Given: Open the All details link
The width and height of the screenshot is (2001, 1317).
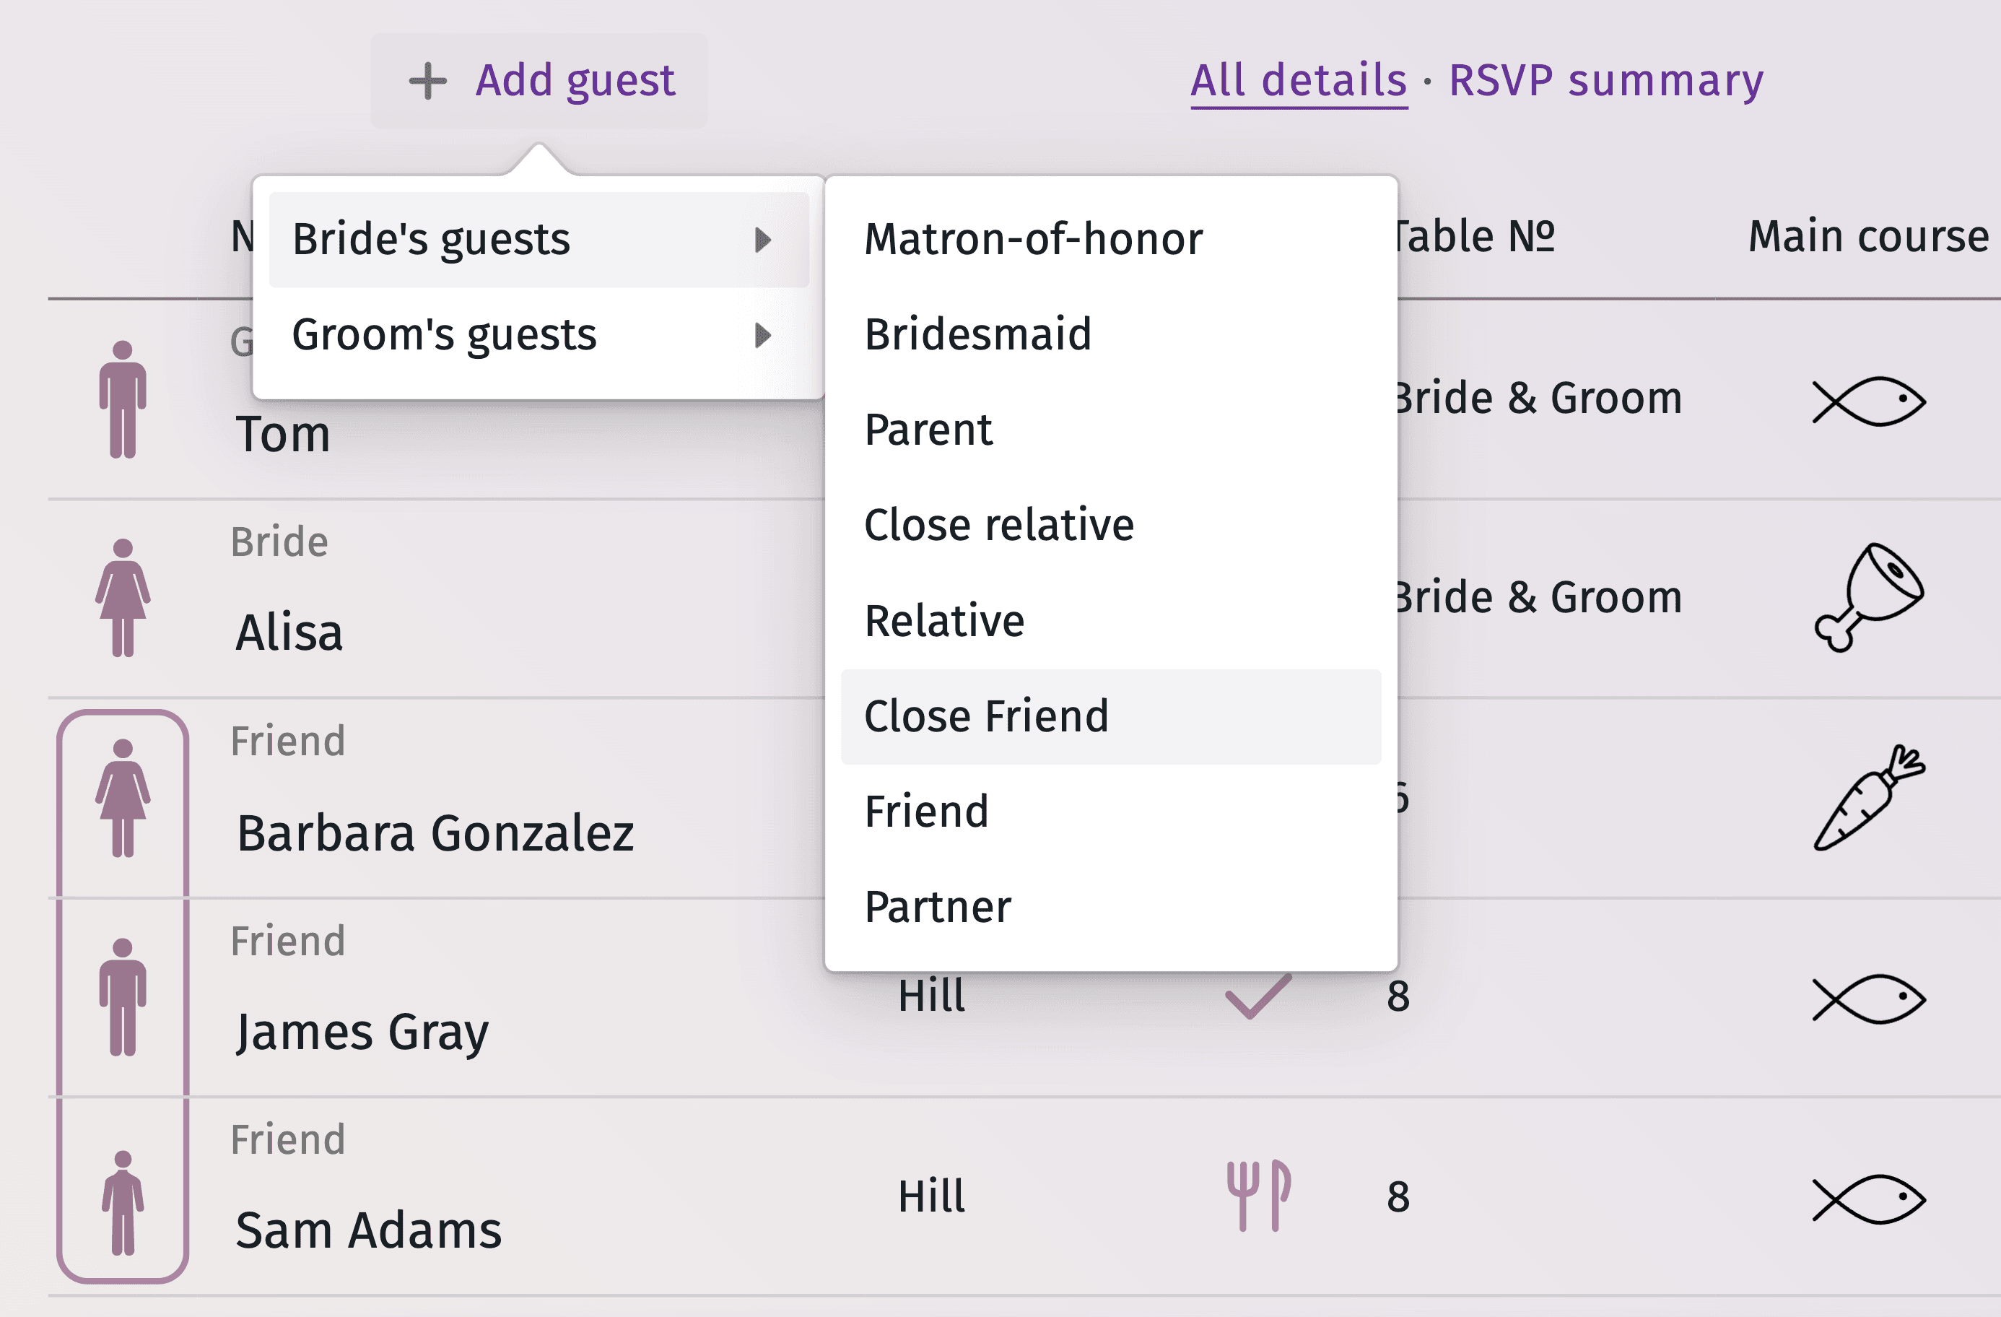Looking at the screenshot, I should 1299,82.
